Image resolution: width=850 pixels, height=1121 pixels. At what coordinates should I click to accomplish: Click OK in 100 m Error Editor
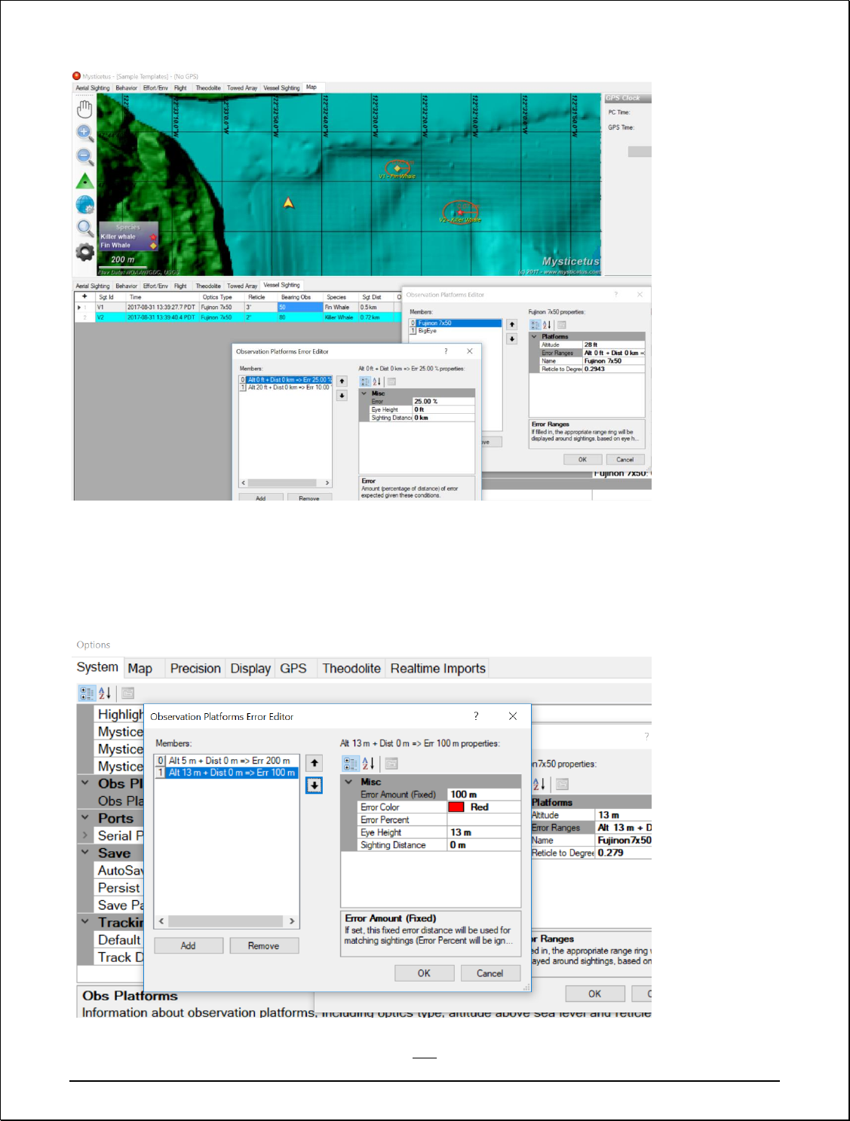pyautogui.click(x=425, y=973)
